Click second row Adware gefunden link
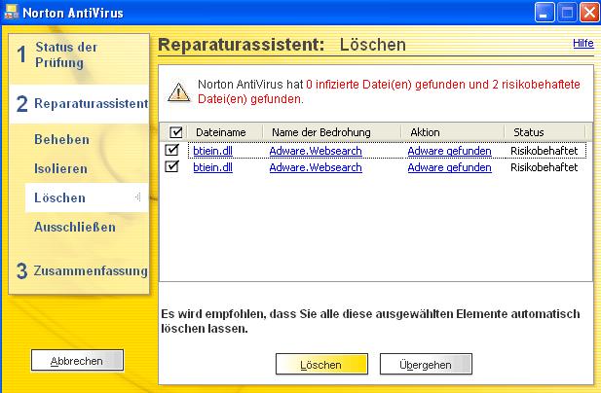 point(449,167)
